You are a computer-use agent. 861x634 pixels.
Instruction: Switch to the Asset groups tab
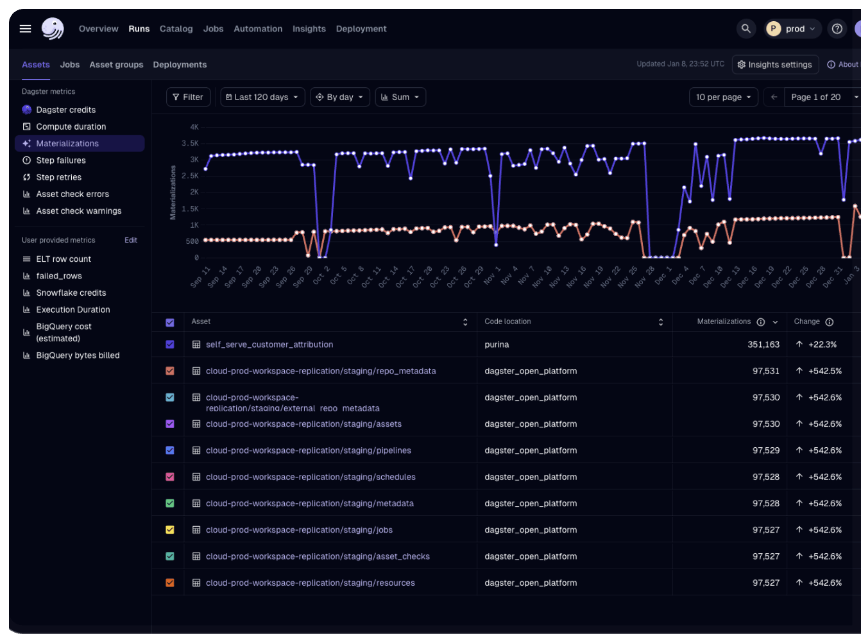117,65
